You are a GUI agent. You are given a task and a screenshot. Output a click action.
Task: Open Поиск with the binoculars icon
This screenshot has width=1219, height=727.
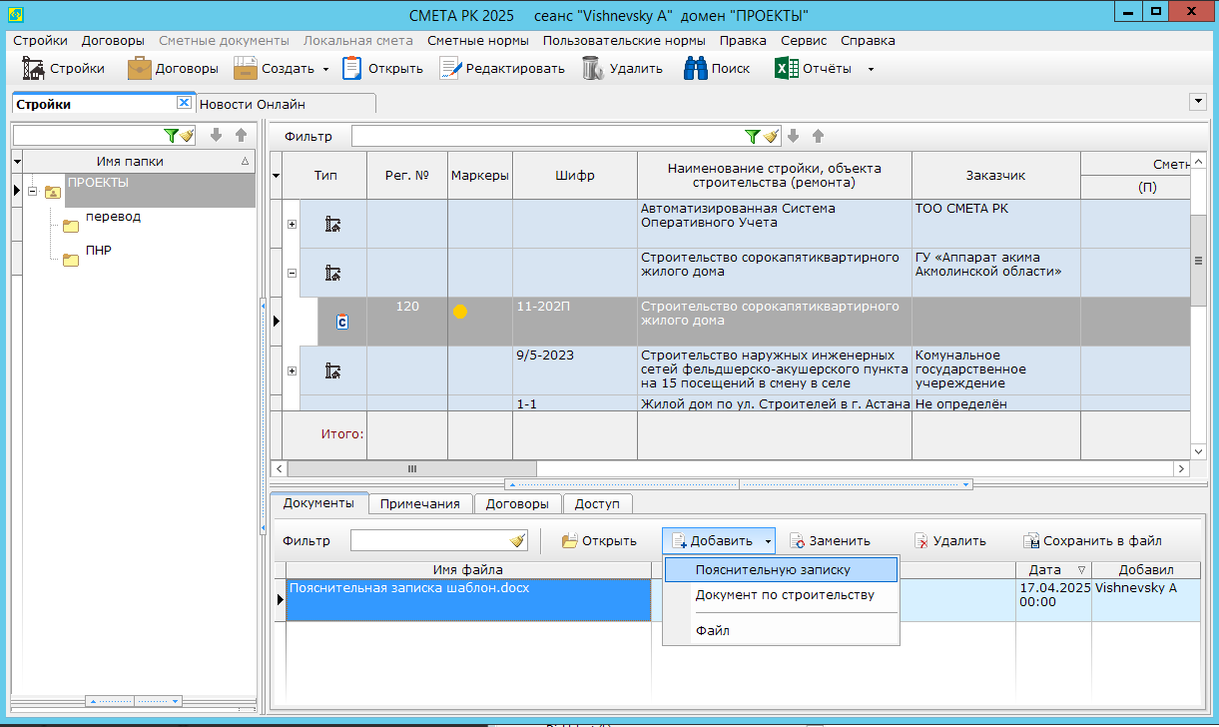[695, 69]
